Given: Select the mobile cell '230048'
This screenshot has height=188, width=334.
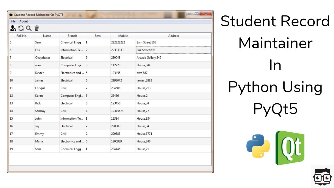Looking at the screenshot, I should (x=123, y=57).
